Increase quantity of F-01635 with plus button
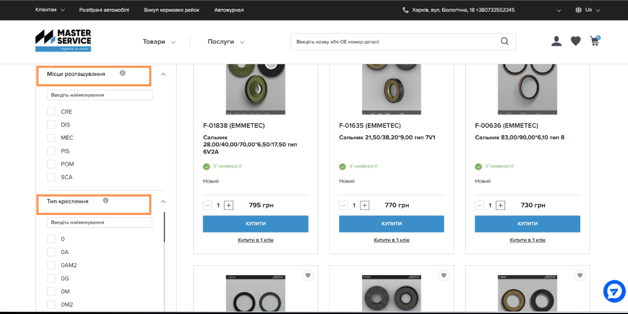This screenshot has height=314, width=628. coord(365,205)
